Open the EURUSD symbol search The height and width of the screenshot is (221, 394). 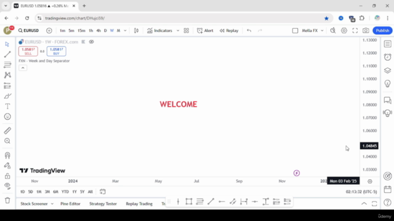(29, 31)
